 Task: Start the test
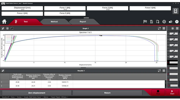(x=172, y=93)
